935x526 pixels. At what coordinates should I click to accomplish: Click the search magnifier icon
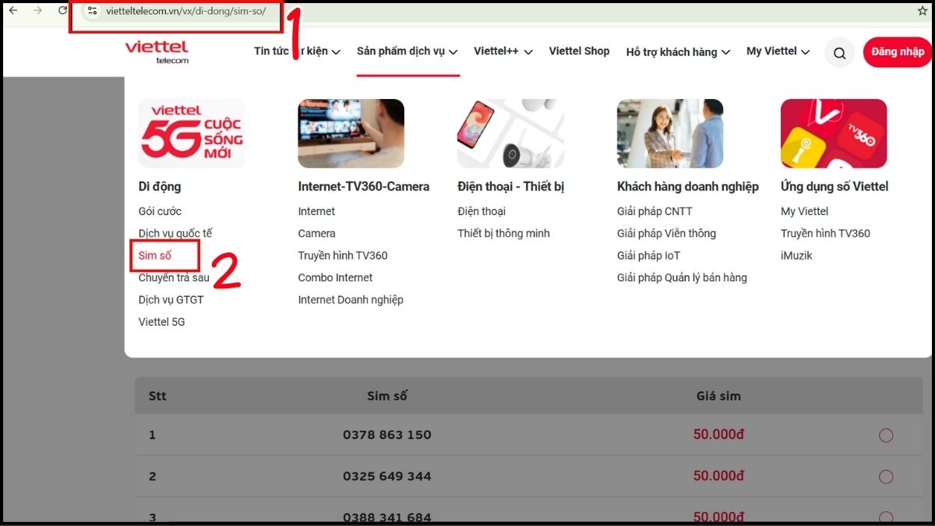[839, 52]
